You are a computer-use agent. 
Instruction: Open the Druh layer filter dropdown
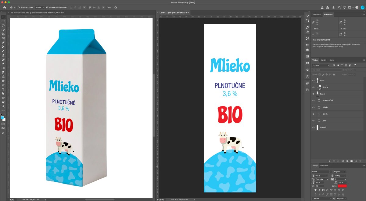coord(321,66)
